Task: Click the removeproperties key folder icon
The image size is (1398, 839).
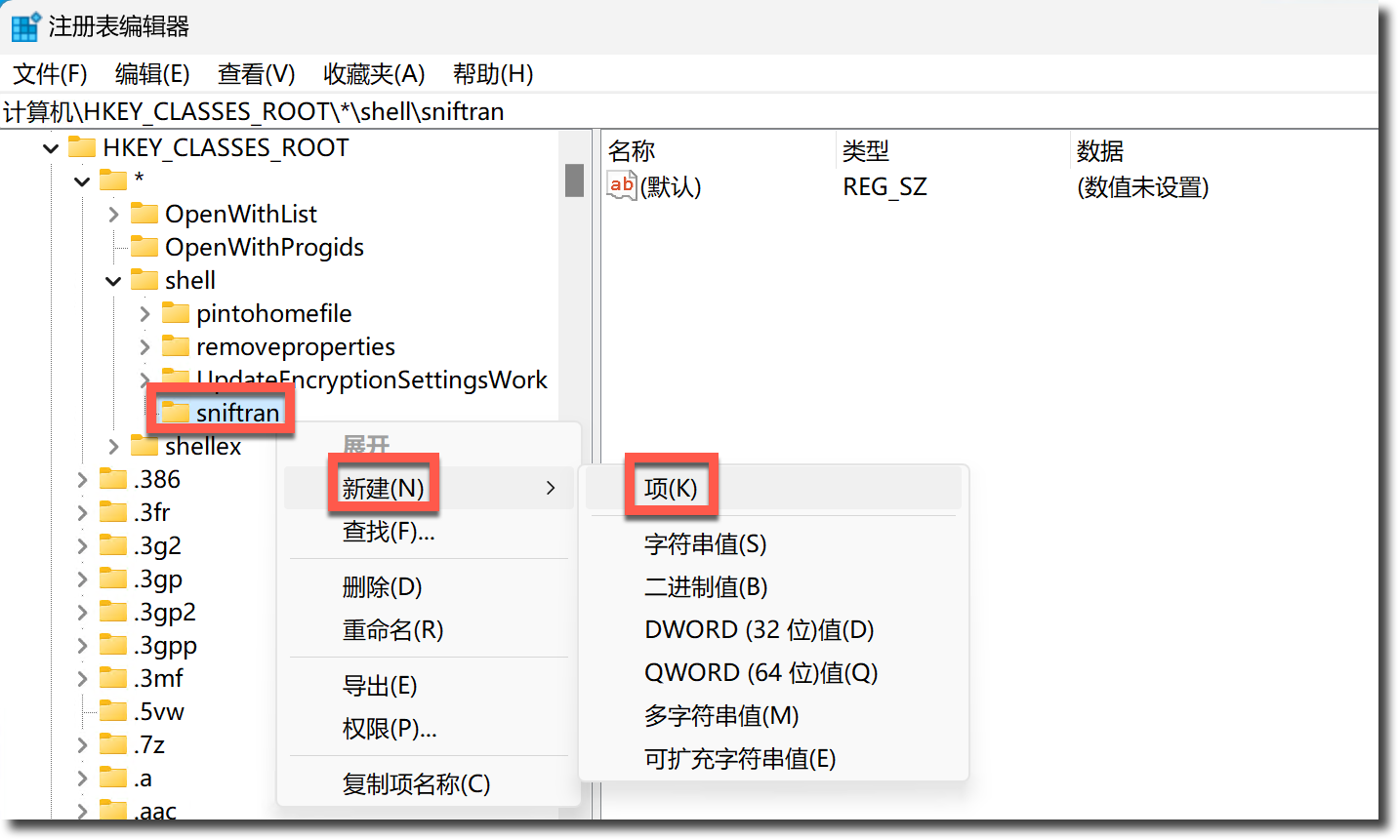Action: point(176,346)
